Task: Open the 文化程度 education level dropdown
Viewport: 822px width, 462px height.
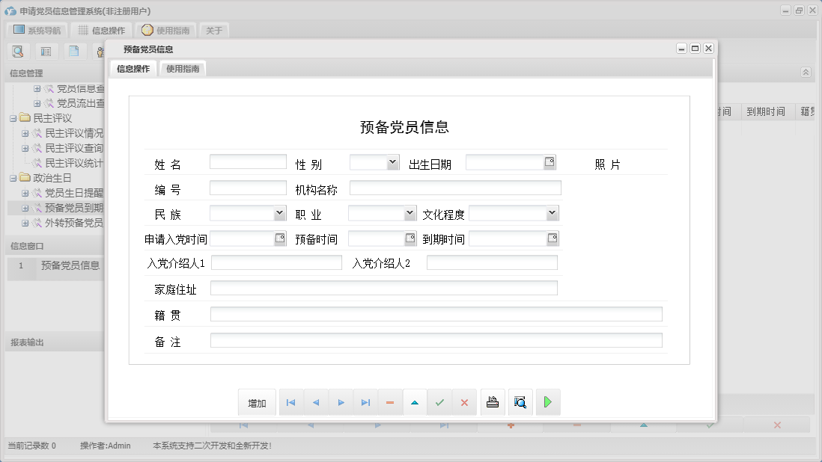Action: (x=552, y=213)
